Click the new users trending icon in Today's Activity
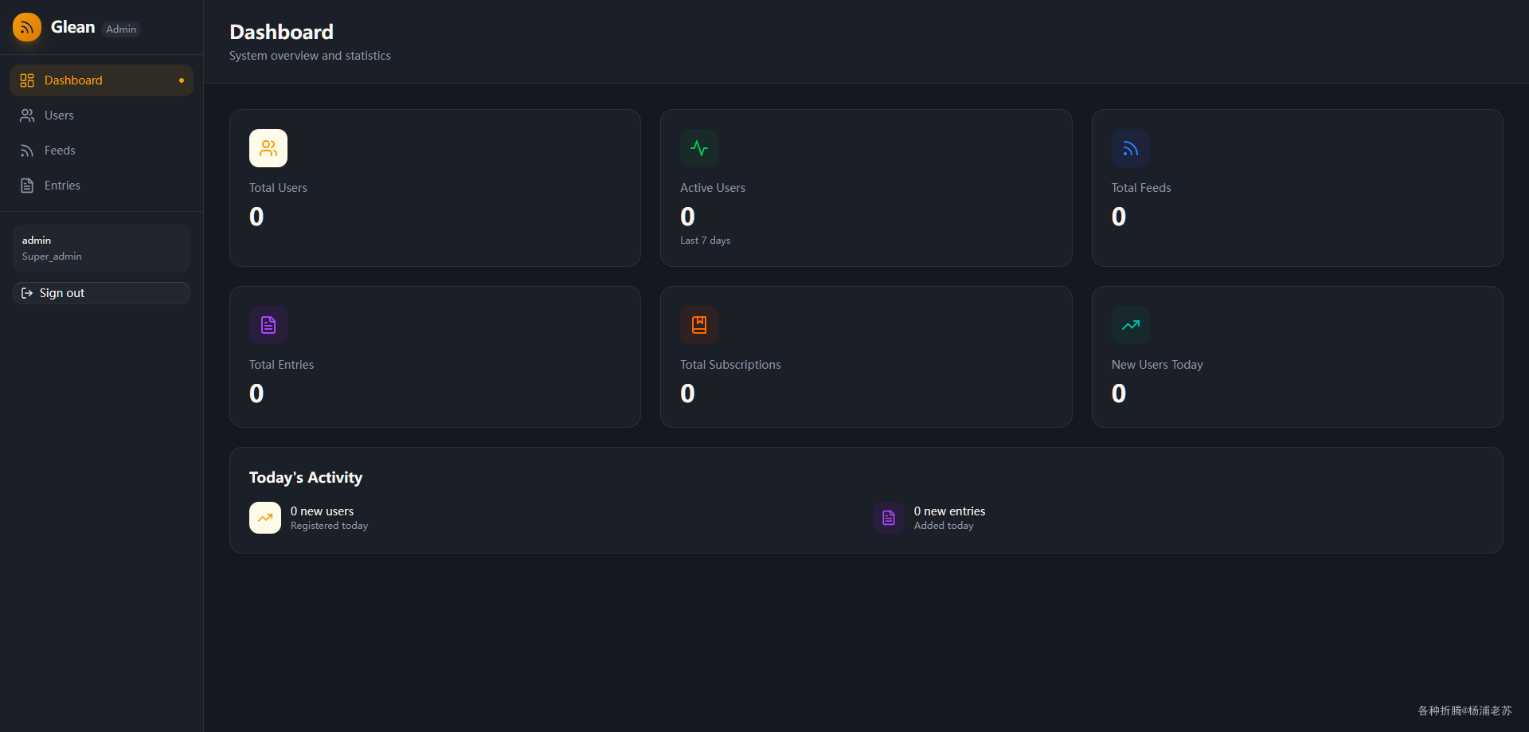The height and width of the screenshot is (732, 1529). [x=265, y=518]
